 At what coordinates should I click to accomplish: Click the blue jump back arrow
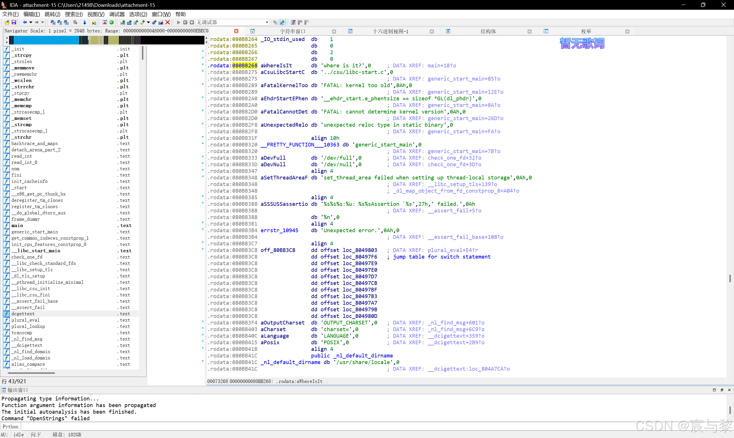(x=25, y=22)
